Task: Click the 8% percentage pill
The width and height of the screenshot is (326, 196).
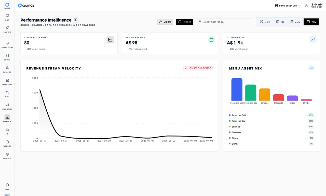Action: tap(311, 138)
